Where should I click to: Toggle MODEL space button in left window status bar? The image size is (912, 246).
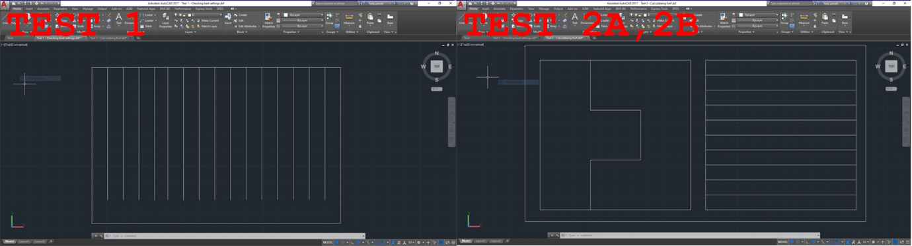tap(328, 242)
